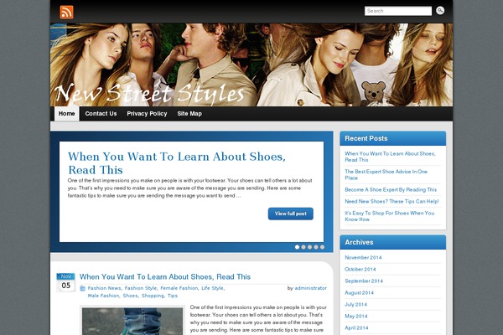Open the September 2014 archive
Image resolution: width=503 pixels, height=335 pixels.
364,281
